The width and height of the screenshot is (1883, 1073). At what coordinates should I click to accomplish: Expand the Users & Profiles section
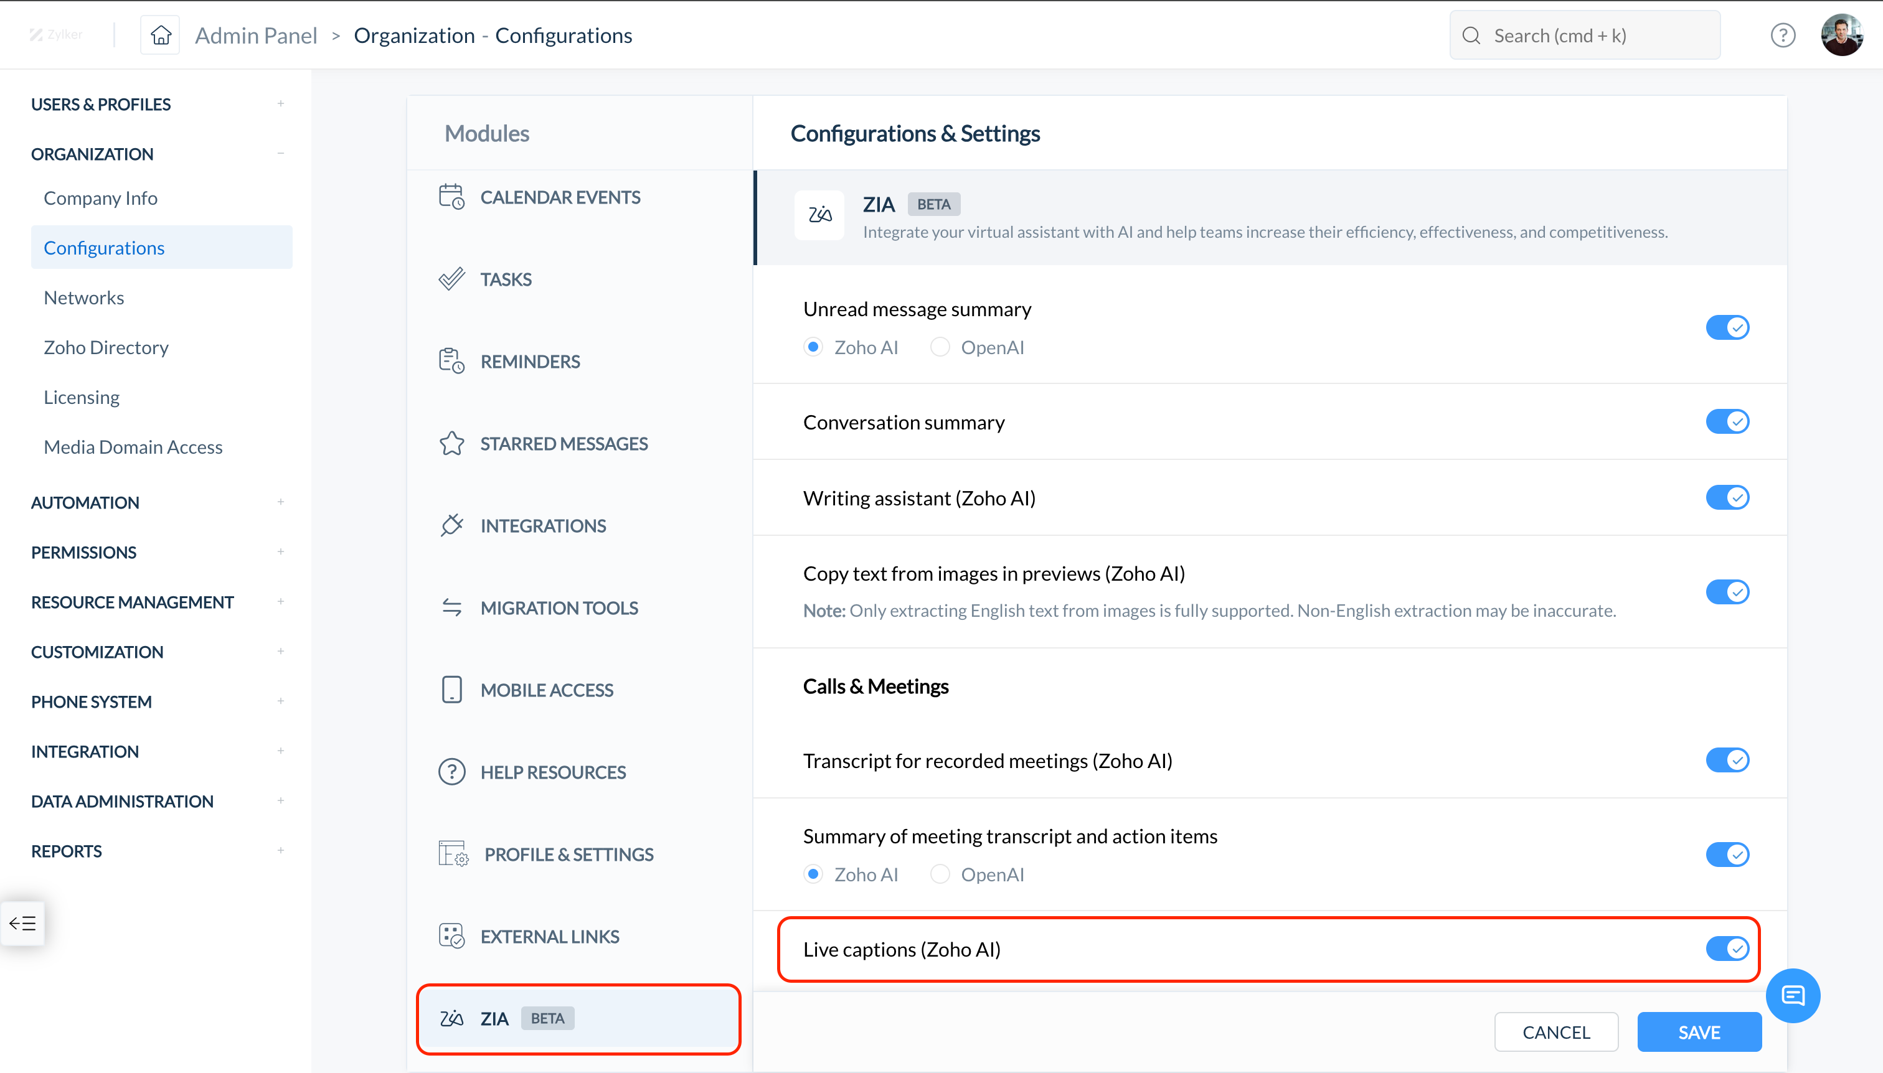(281, 104)
